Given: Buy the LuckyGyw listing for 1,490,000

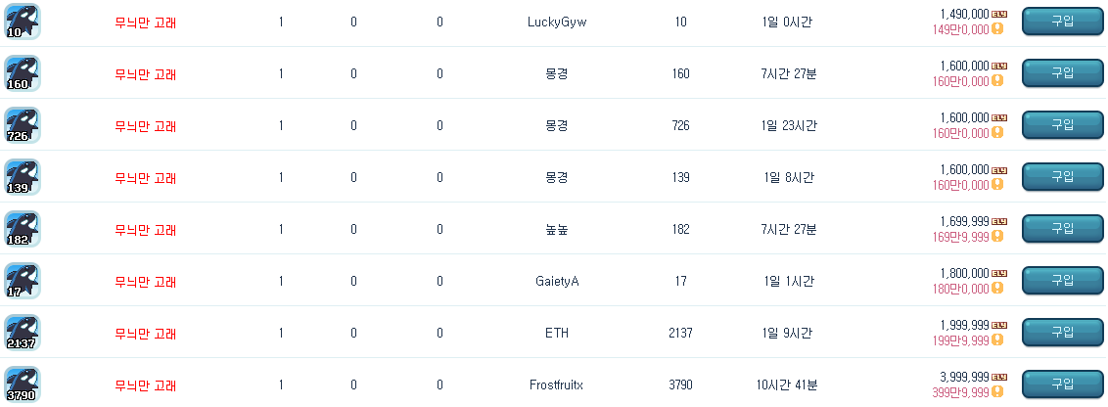Looking at the screenshot, I should click(1062, 22).
